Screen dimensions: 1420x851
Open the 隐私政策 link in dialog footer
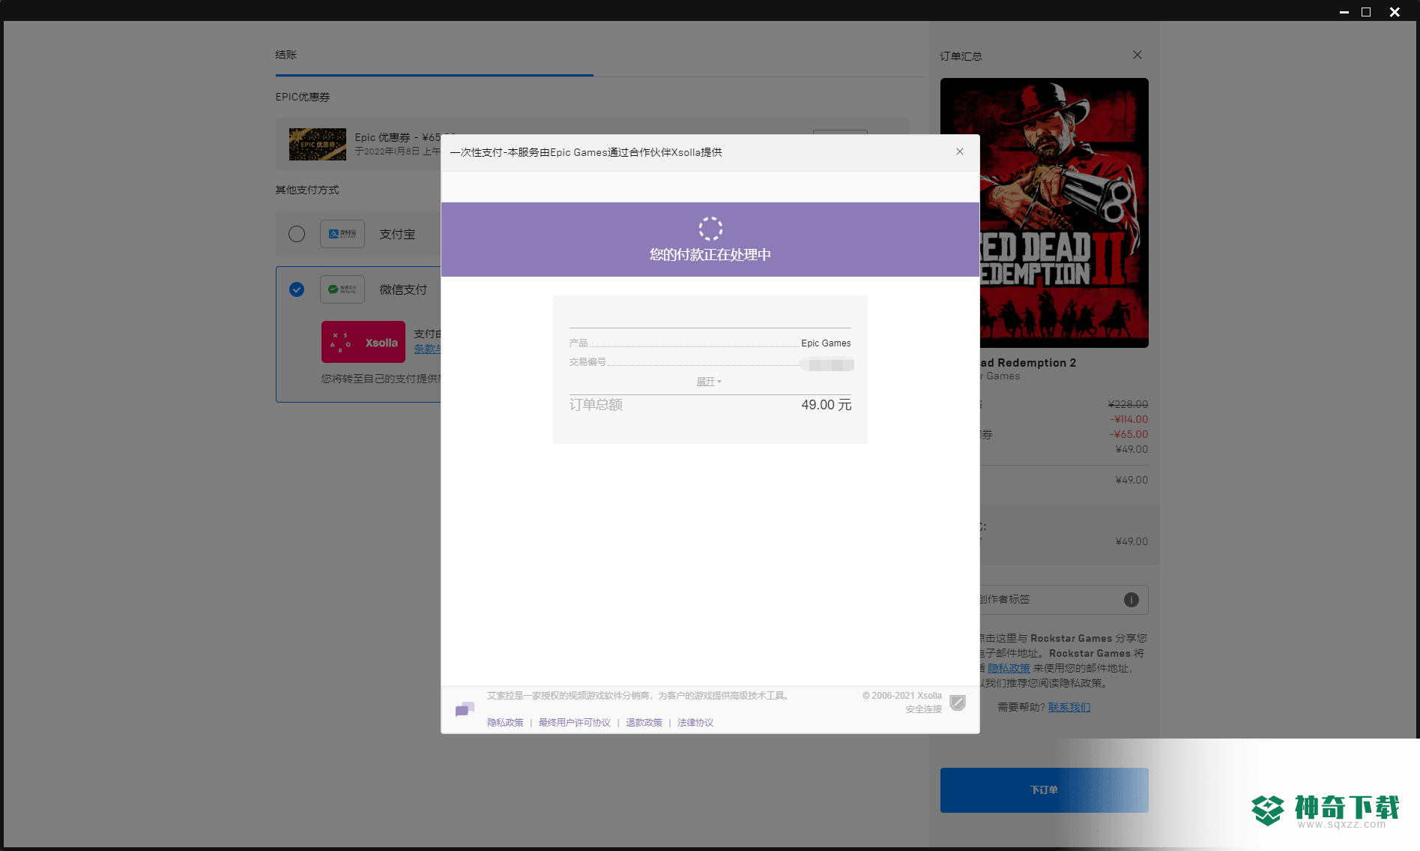pos(505,723)
